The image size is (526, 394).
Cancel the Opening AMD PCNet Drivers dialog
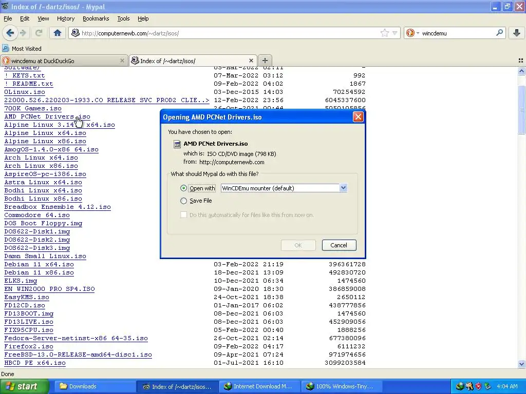pyautogui.click(x=339, y=245)
